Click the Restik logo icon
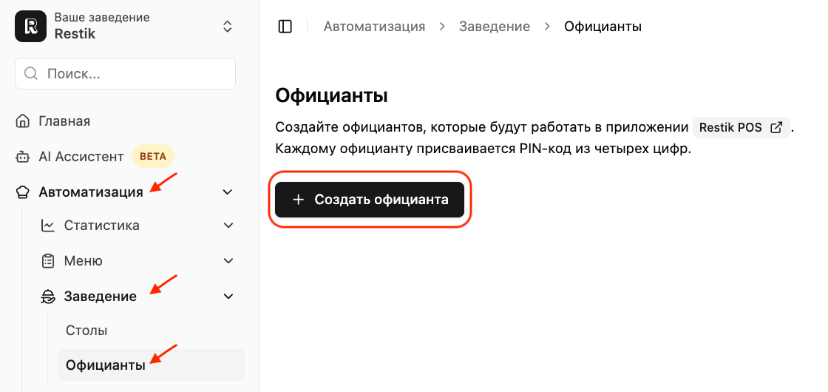The height and width of the screenshot is (392, 828). (x=30, y=27)
